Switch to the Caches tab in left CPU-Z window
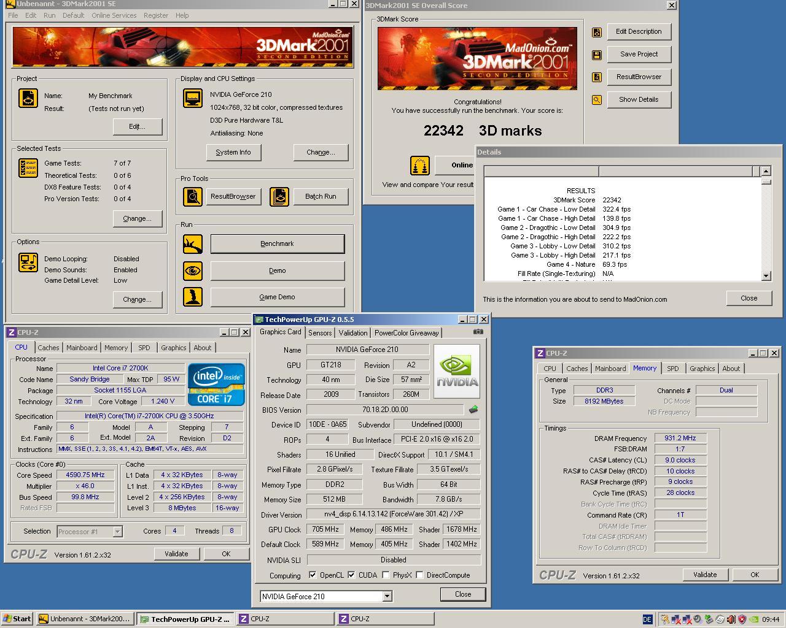The height and width of the screenshot is (628, 786). click(49, 348)
